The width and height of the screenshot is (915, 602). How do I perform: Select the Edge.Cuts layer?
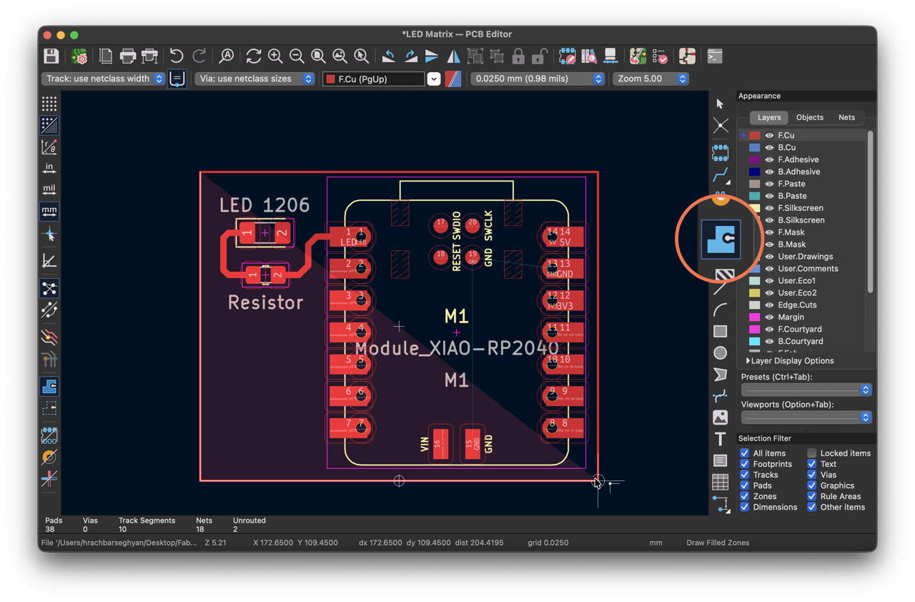point(797,305)
